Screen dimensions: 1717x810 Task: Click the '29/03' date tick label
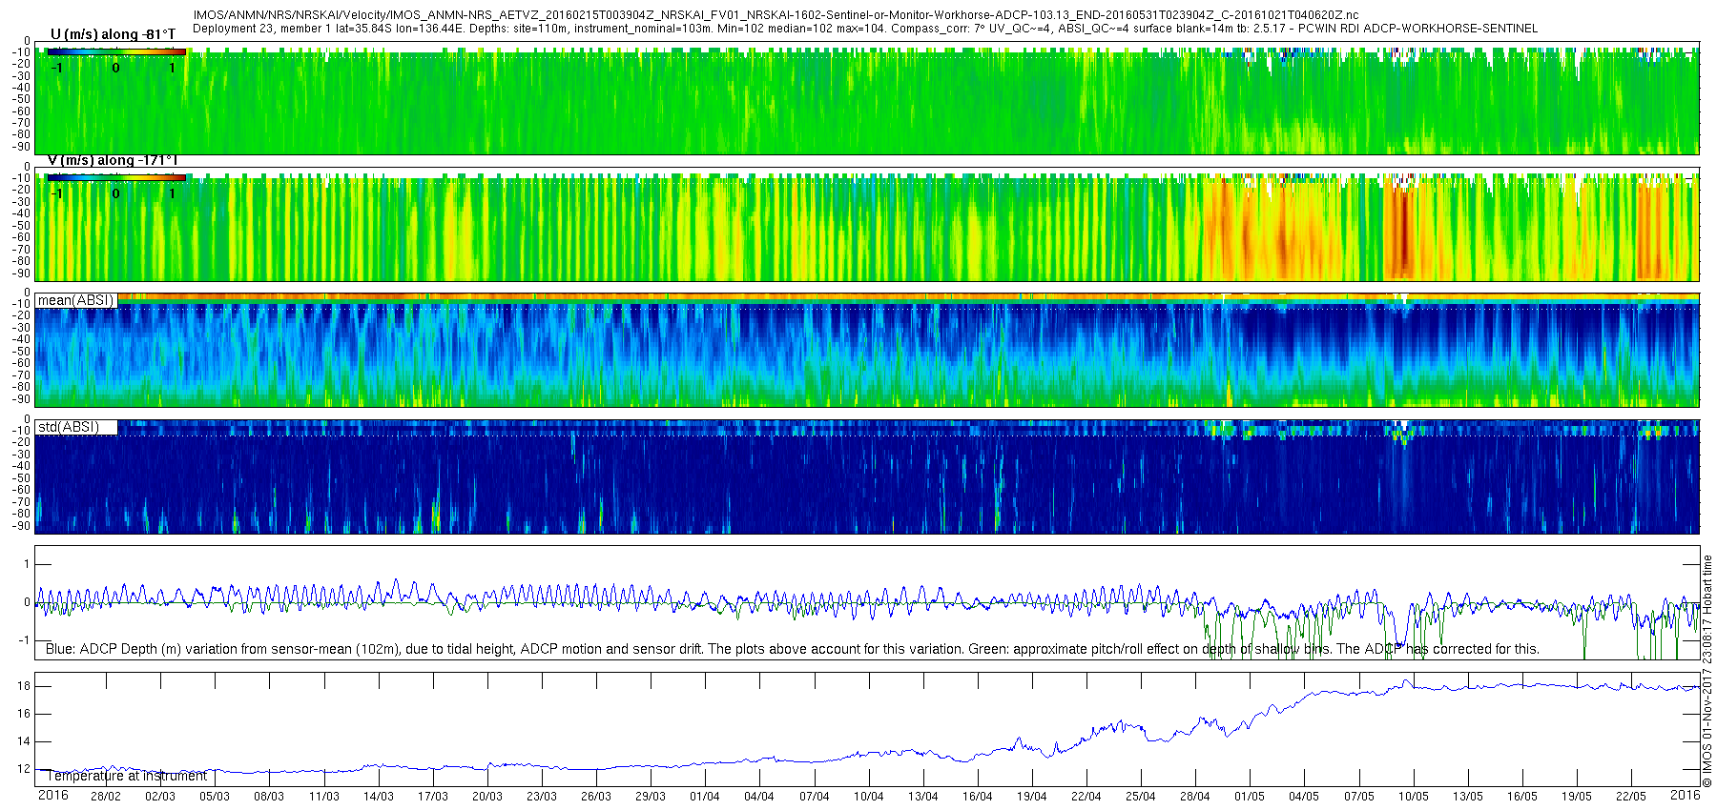tap(651, 797)
